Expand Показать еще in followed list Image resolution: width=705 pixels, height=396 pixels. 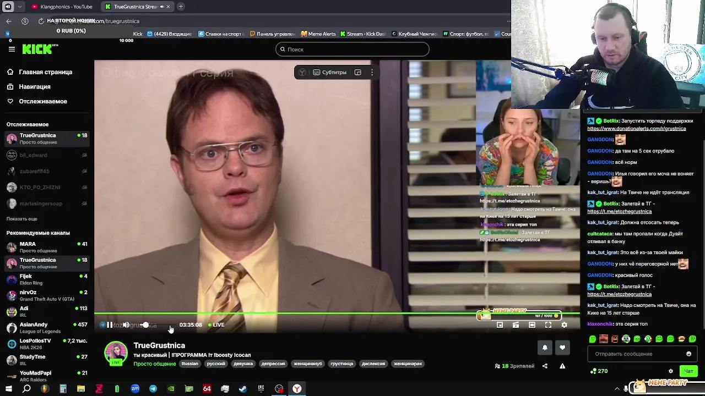(22, 219)
